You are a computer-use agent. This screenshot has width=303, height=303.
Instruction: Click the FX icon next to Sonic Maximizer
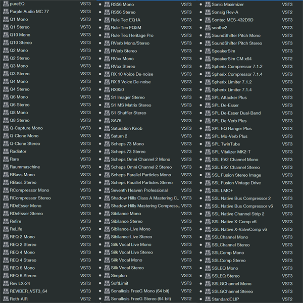(208, 4)
